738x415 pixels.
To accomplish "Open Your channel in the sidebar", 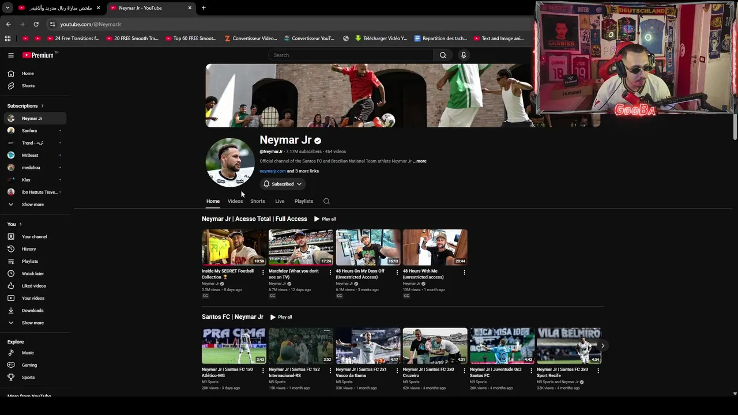I will click(35, 237).
